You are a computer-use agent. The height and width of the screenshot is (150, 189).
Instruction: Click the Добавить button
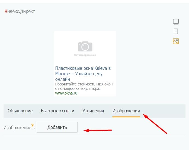pyautogui.click(x=57, y=127)
